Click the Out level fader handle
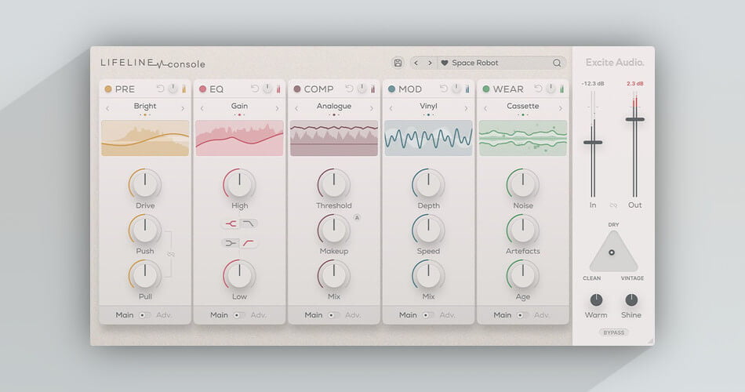Image resolution: width=745 pixels, height=392 pixels. [634, 120]
